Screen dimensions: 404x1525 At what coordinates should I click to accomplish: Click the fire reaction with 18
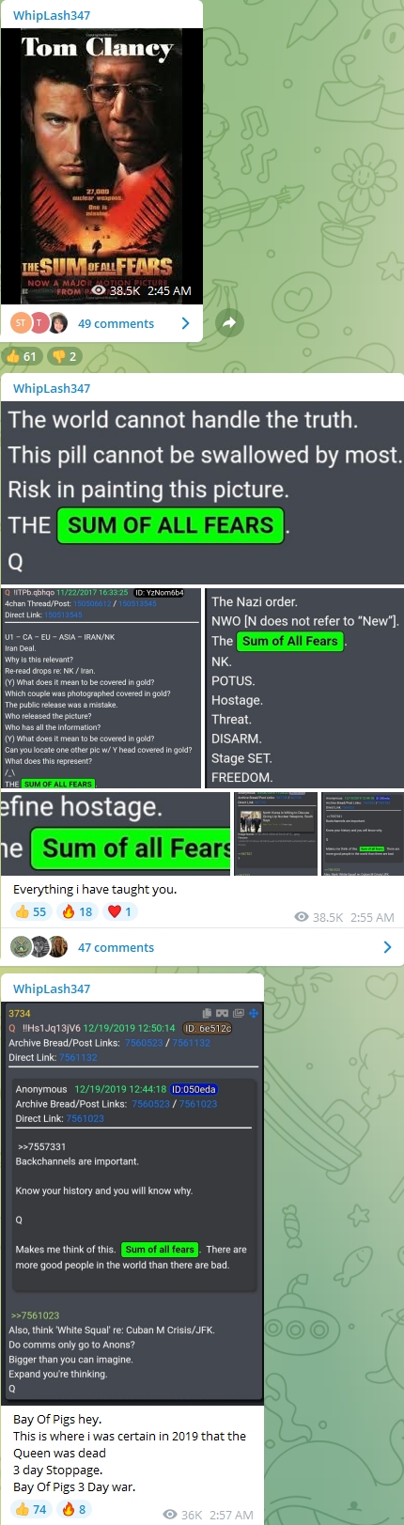pyautogui.click(x=77, y=911)
